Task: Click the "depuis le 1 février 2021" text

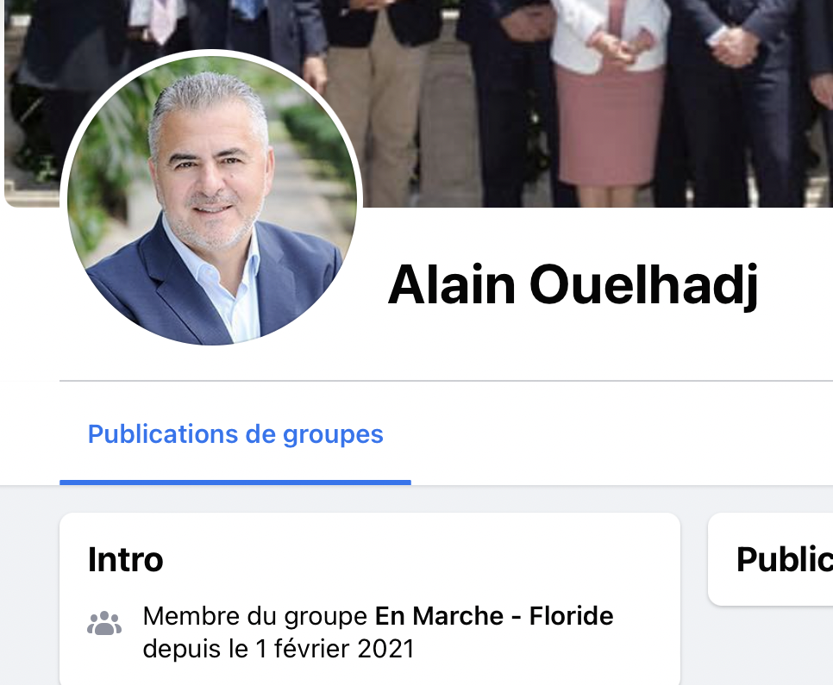Action: point(279,649)
